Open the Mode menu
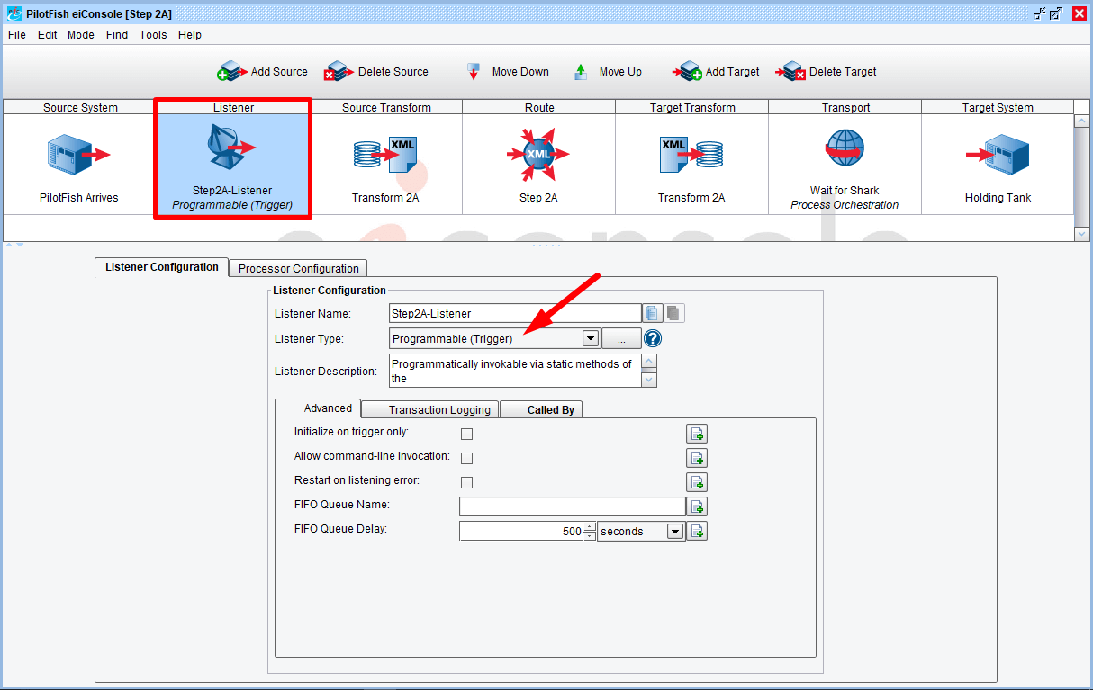The width and height of the screenshot is (1093, 690). pyautogui.click(x=80, y=35)
